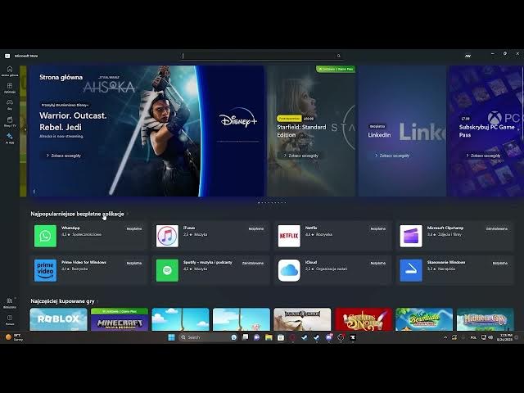Go to the Gry sidebar section

tap(9, 104)
